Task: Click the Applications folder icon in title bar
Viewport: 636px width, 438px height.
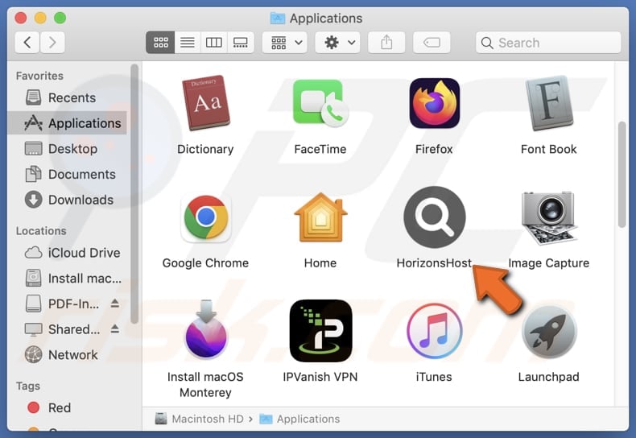Action: coord(278,19)
